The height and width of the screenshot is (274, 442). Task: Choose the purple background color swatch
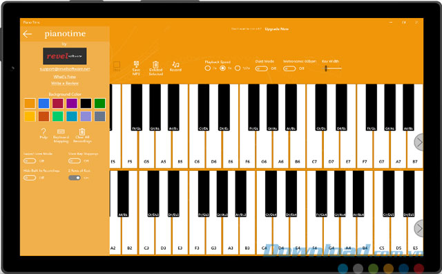tap(72, 103)
